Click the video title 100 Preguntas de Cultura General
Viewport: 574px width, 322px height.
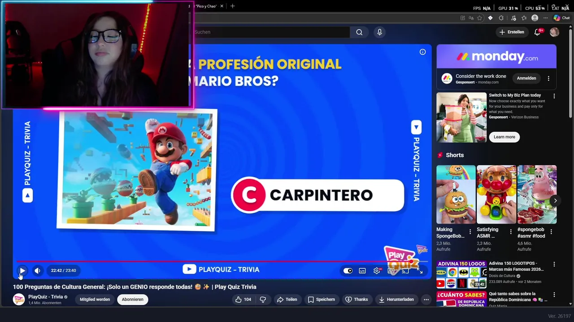[x=135, y=287]
